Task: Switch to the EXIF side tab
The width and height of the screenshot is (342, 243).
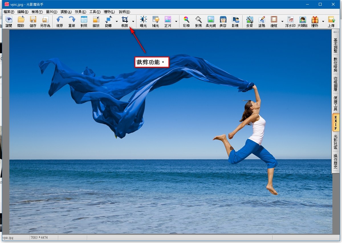Action: pyautogui.click(x=335, y=122)
